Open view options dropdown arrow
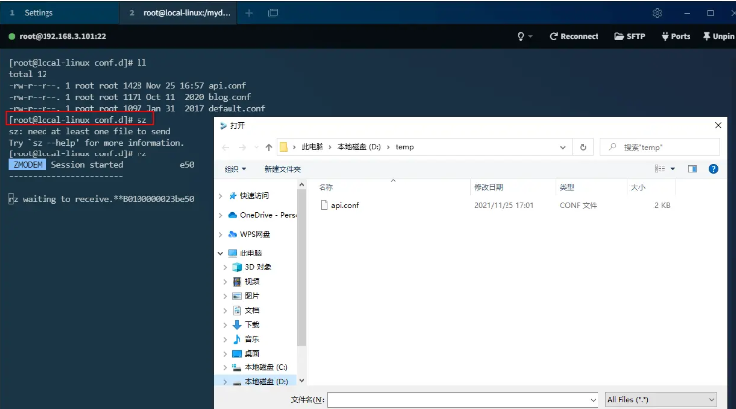 [672, 169]
